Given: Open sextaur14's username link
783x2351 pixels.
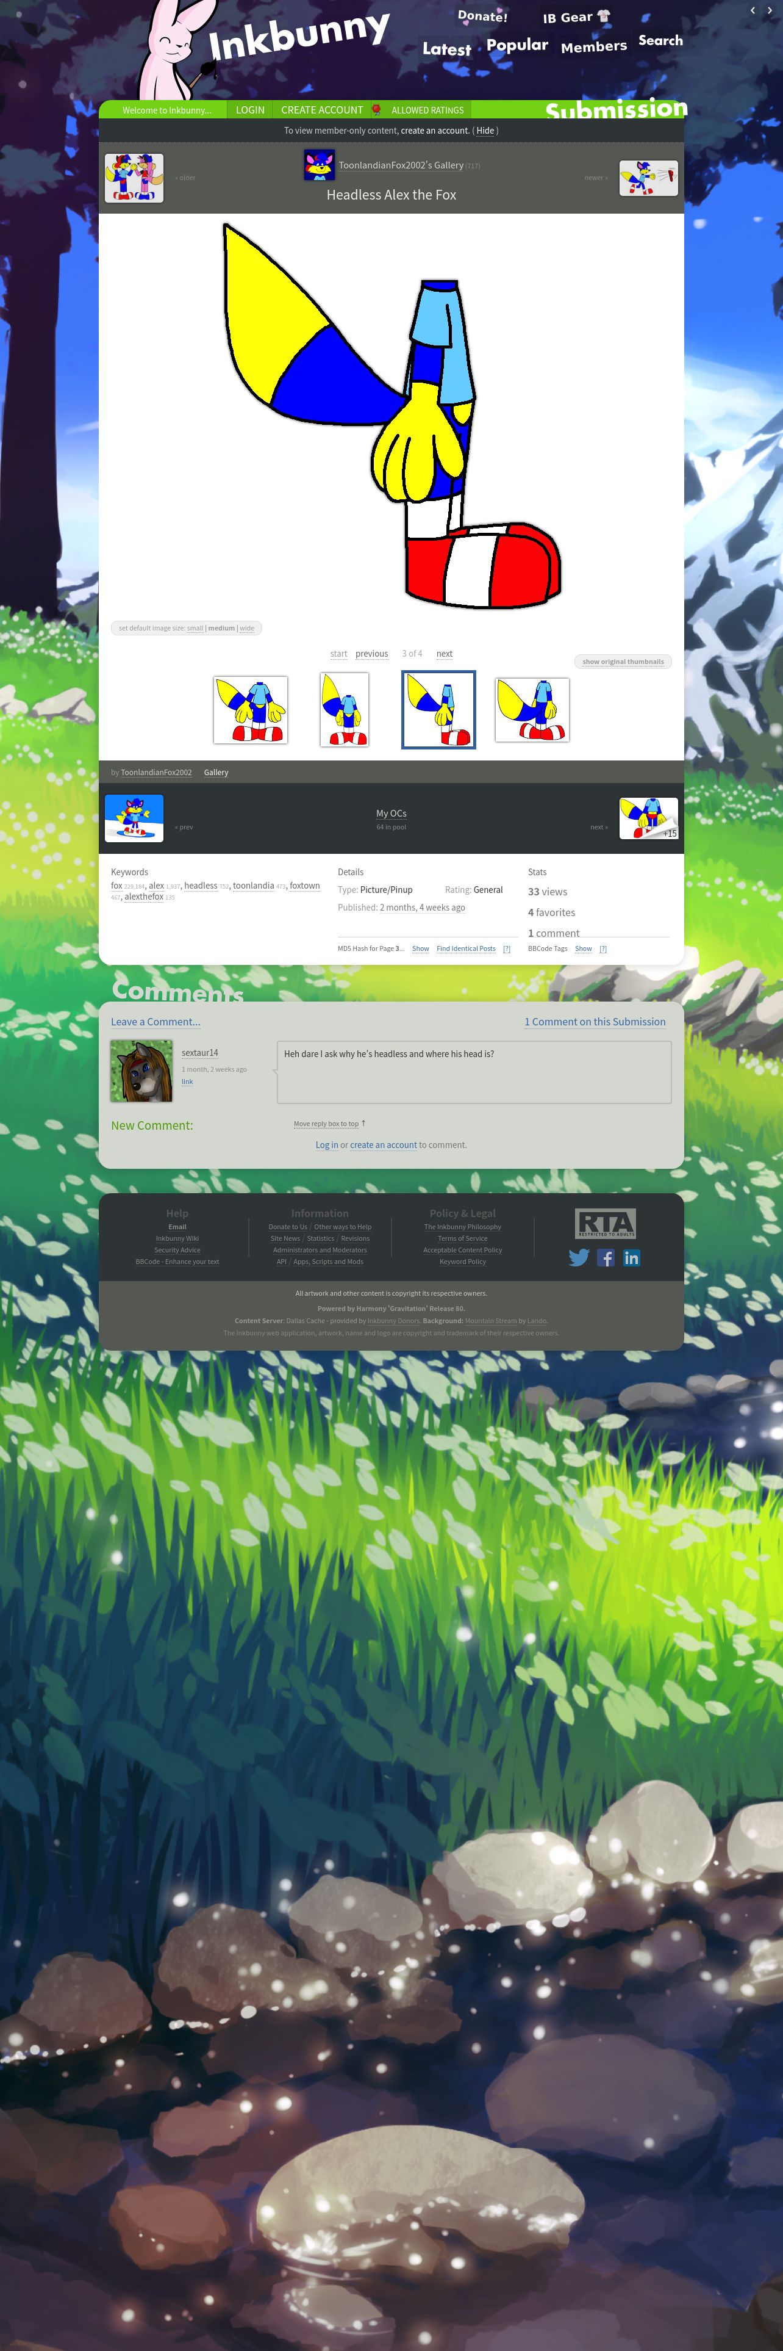Looking at the screenshot, I should pyautogui.click(x=199, y=1052).
